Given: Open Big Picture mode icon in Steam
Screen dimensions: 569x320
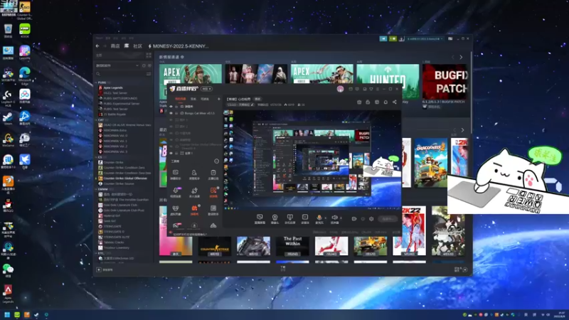Looking at the screenshot, I should (x=450, y=38).
